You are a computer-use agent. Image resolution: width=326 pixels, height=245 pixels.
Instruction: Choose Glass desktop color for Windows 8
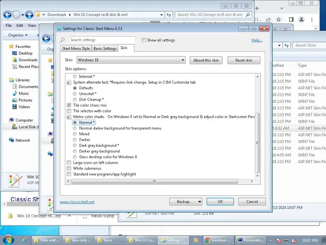pos(75,157)
